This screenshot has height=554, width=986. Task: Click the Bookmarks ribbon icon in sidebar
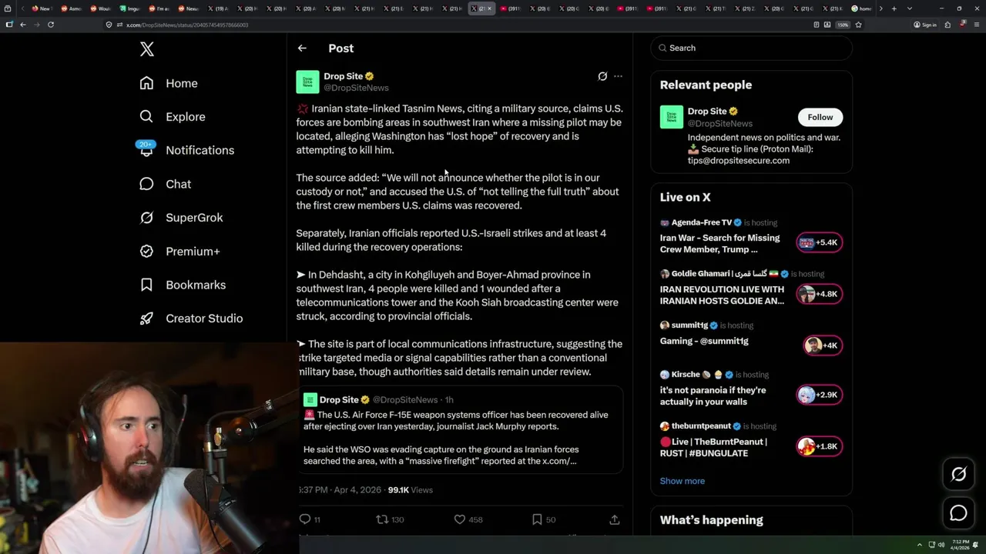click(x=146, y=285)
